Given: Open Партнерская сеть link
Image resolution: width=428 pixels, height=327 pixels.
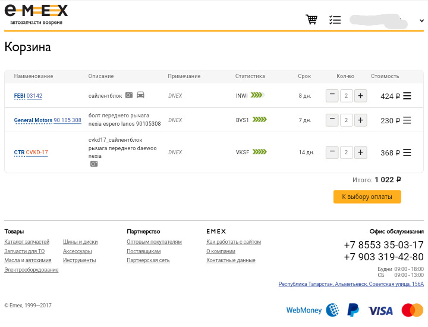Looking at the screenshot, I should (148, 260).
